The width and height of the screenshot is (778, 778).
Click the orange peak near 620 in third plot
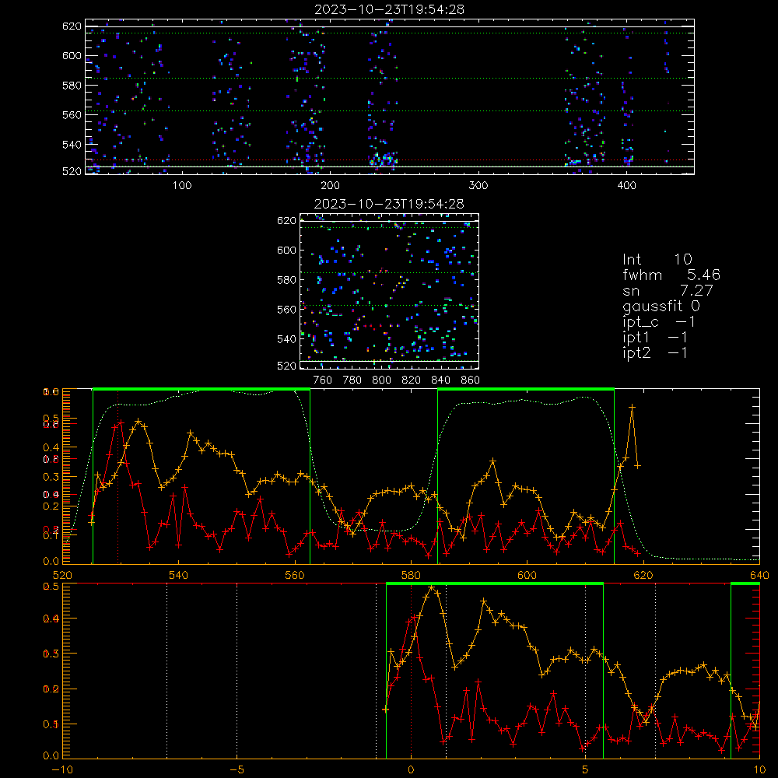[x=632, y=407]
